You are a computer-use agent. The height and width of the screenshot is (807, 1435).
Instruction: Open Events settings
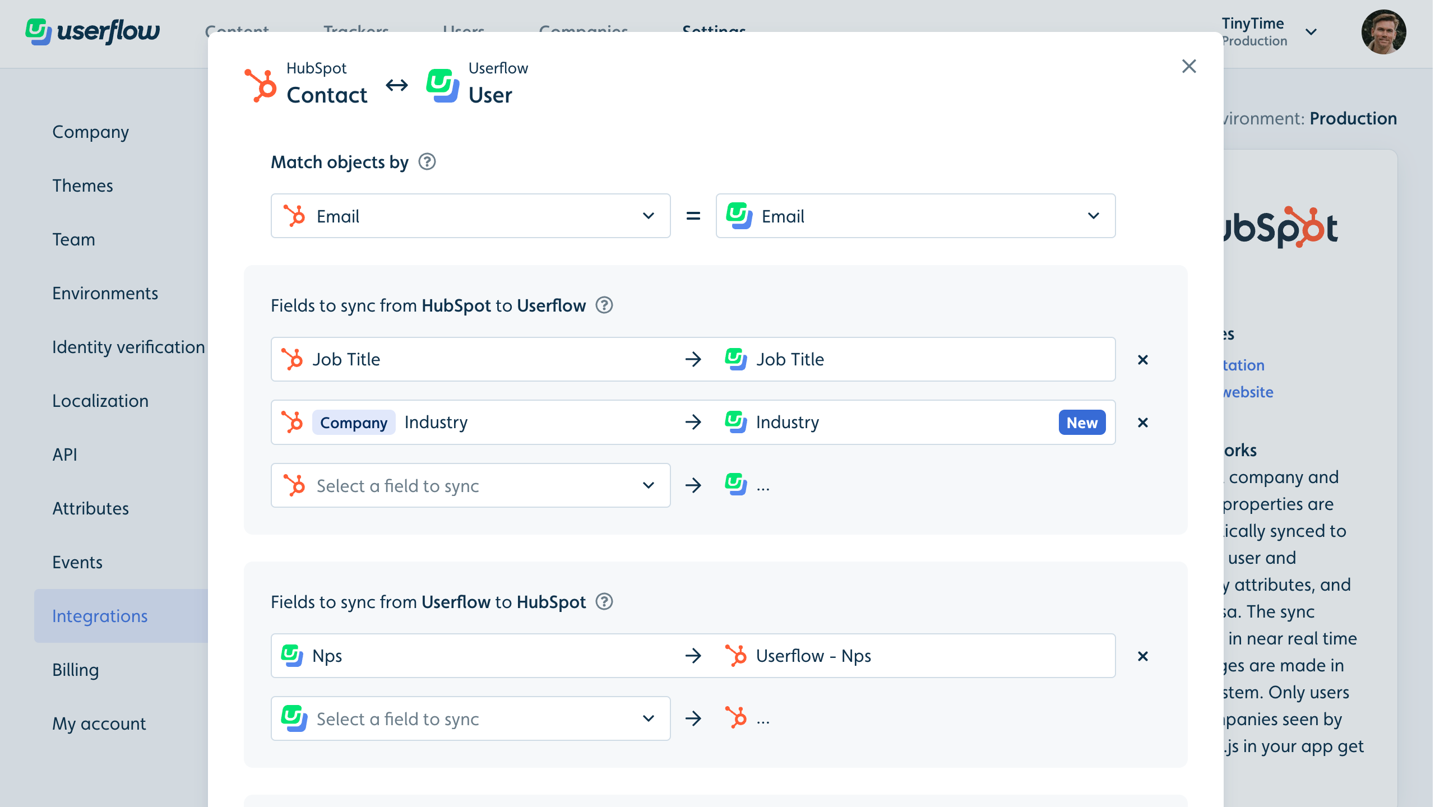(x=77, y=562)
